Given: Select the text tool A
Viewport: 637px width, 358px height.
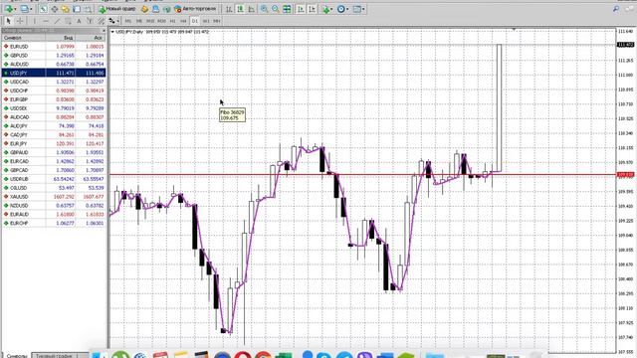Looking at the screenshot, I should point(79,21).
